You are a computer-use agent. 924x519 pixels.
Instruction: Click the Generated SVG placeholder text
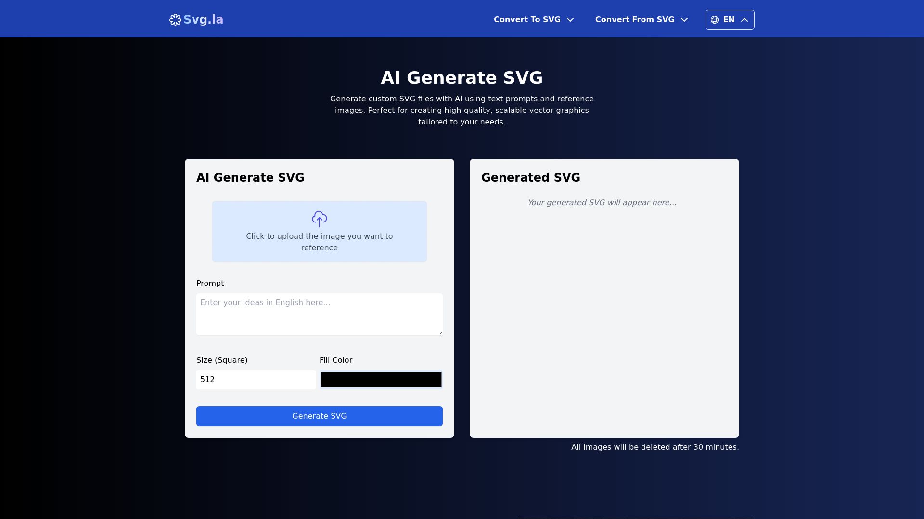(602, 202)
